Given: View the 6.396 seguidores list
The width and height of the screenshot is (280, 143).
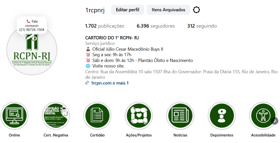Looking at the screenshot, I should [156, 26].
